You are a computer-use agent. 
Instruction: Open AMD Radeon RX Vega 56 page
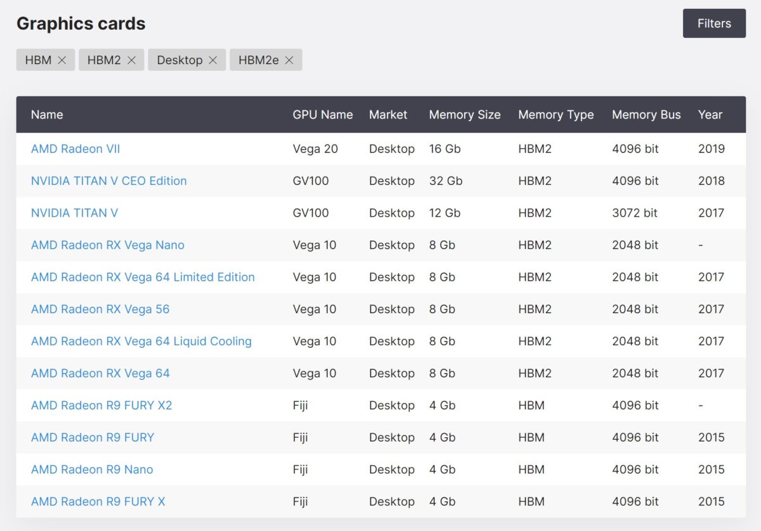click(100, 309)
